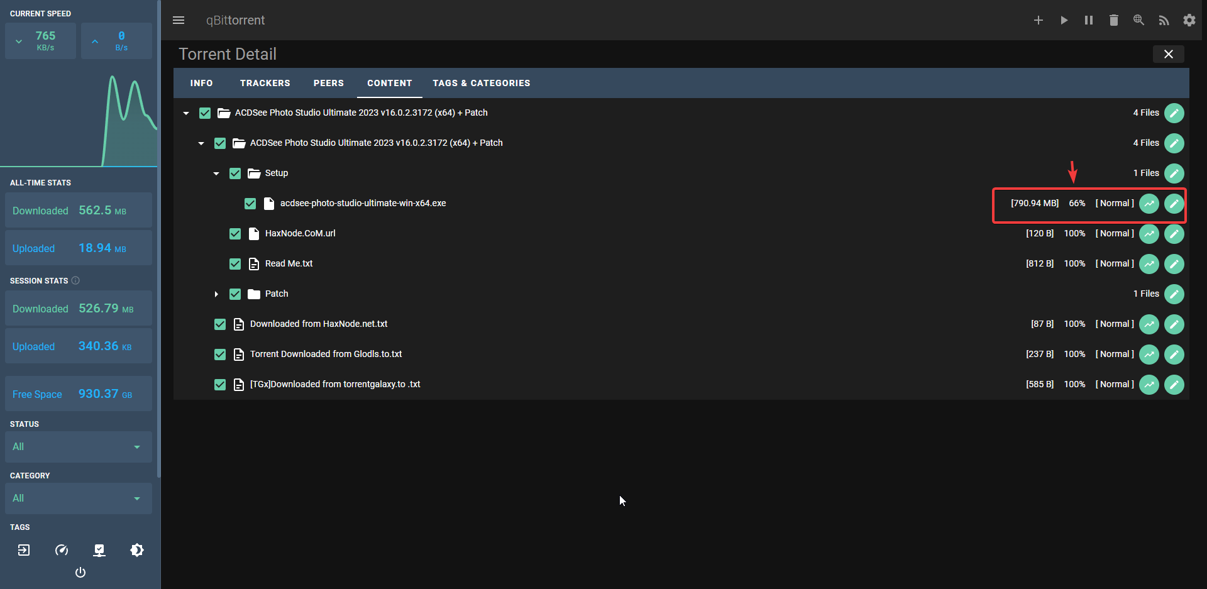The width and height of the screenshot is (1207, 589).
Task: Toggle dark mode with the brightness icon
Action: click(x=137, y=550)
